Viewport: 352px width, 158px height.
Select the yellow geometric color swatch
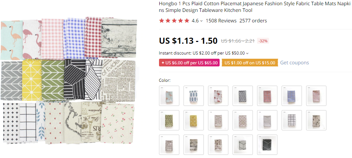tap(194, 120)
